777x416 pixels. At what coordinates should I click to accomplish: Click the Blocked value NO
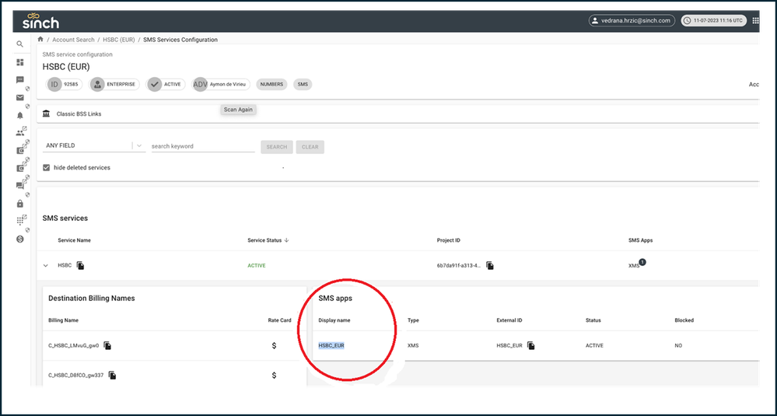point(678,346)
